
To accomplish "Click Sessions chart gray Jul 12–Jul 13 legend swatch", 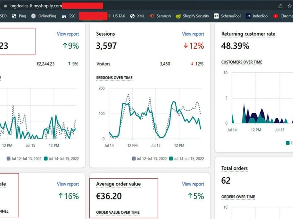I will pyautogui.click(x=134, y=159).
